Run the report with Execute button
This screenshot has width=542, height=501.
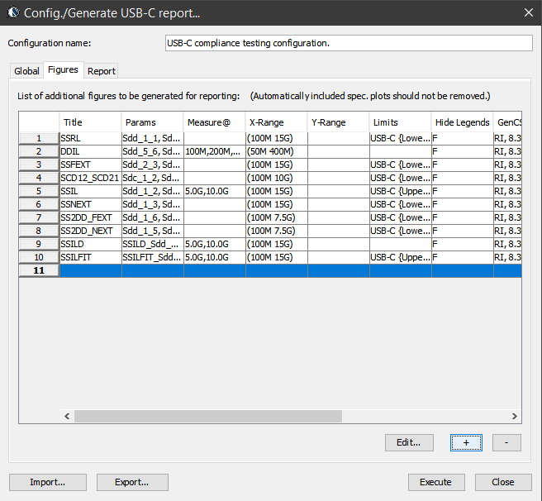pyautogui.click(x=435, y=482)
